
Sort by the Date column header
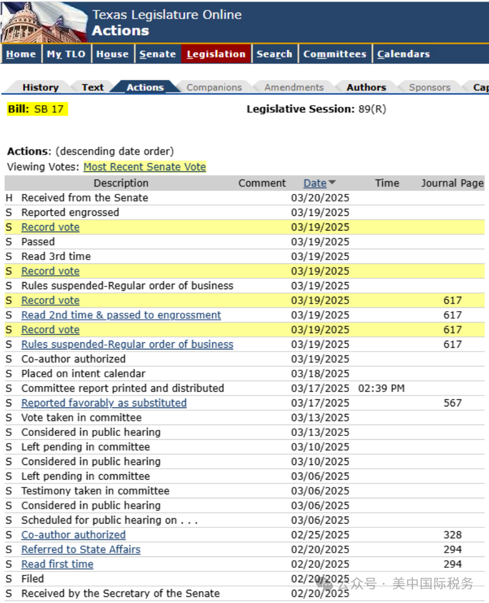315,183
